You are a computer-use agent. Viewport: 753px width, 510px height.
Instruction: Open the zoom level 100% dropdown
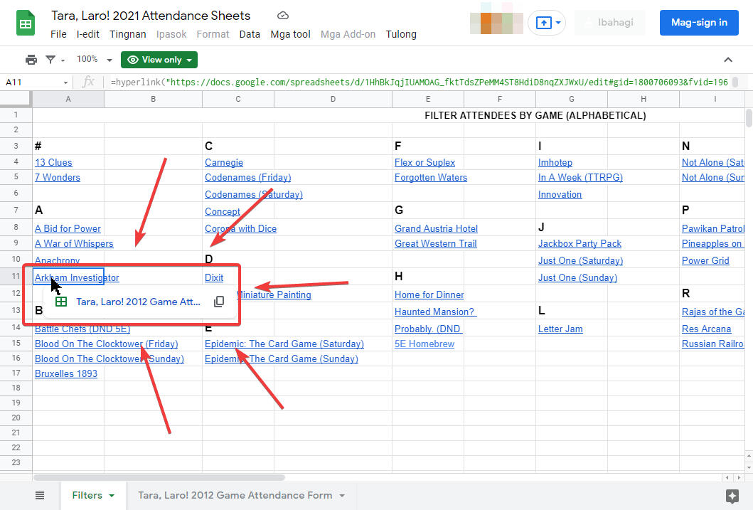pos(95,60)
